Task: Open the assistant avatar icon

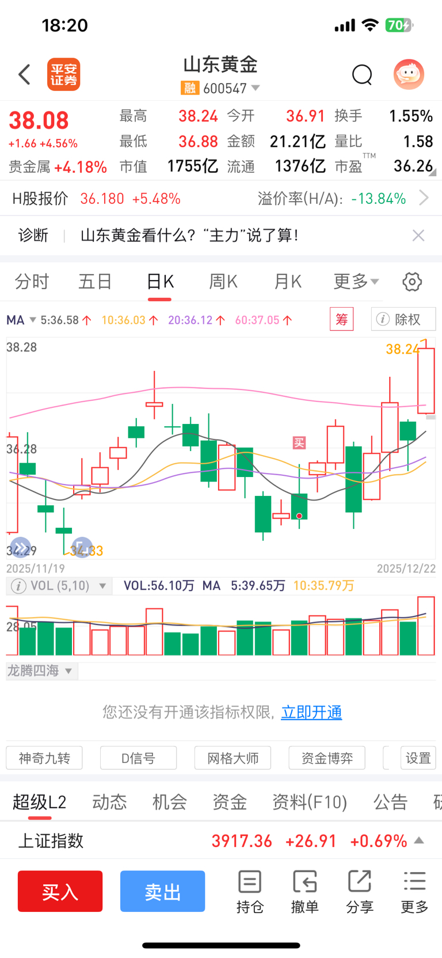Action: pos(409,74)
